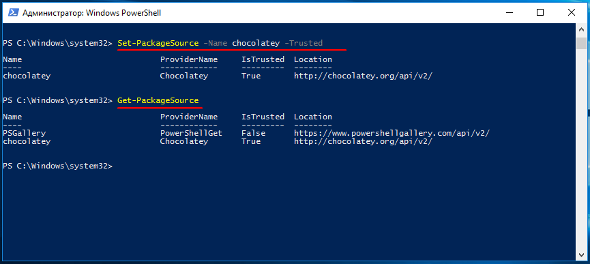The width and height of the screenshot is (590, 264).
Task: Click the empty prompt line at bottom
Action: [57, 166]
